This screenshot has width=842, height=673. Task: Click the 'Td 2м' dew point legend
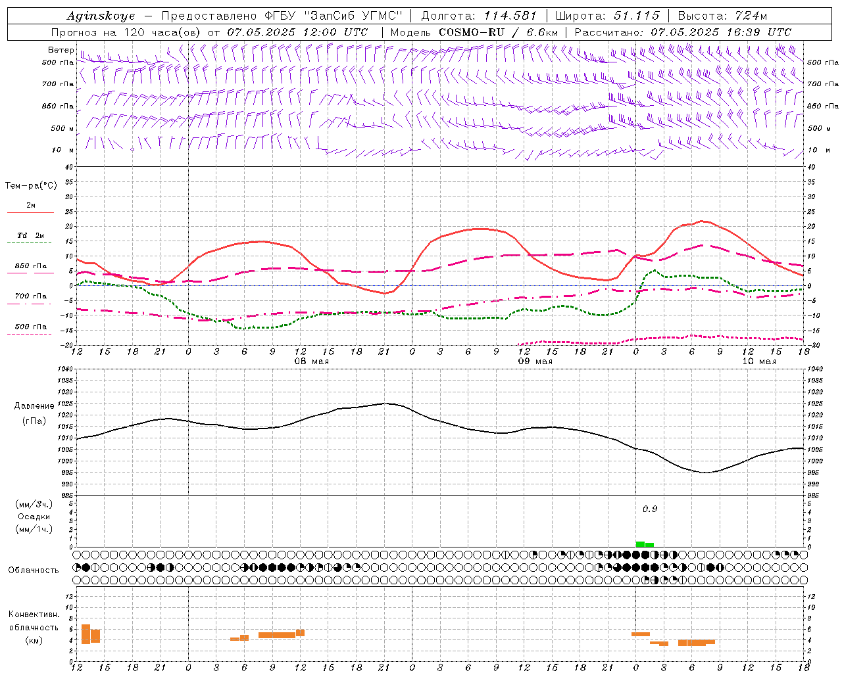[31, 235]
